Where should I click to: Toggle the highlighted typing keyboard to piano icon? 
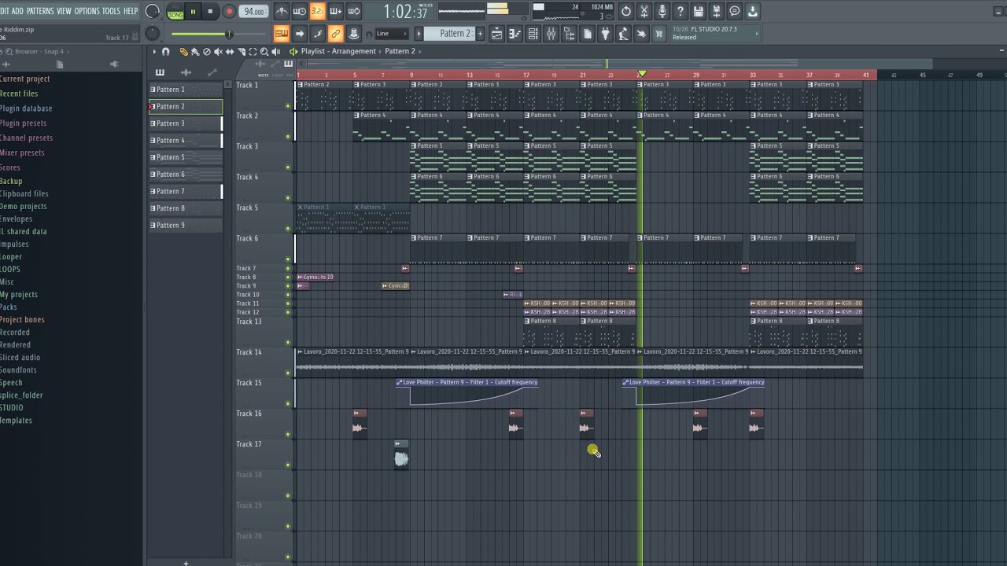(281, 34)
